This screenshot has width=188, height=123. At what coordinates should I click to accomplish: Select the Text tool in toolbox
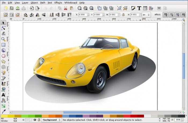(x=3, y=95)
